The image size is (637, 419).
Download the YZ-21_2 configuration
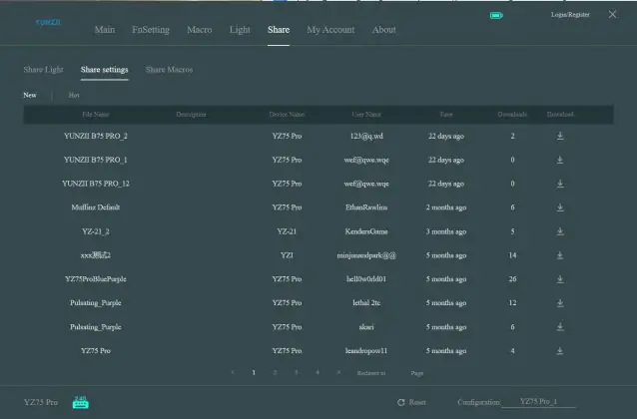point(560,231)
